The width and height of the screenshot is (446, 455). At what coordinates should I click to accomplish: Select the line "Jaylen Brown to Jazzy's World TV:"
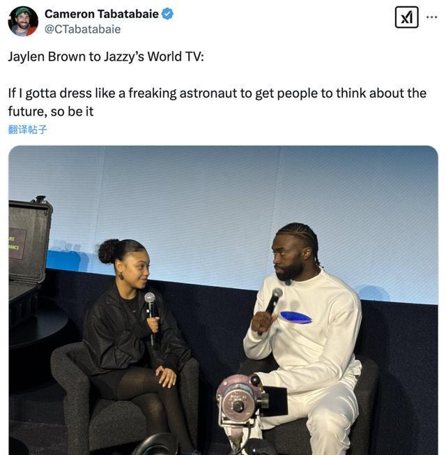(x=106, y=57)
